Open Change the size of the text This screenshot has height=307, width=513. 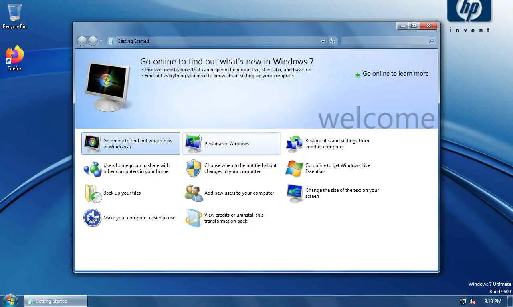pos(342,193)
